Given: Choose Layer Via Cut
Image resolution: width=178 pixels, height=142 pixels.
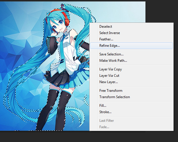Looking at the screenshot, I should click(131, 76).
